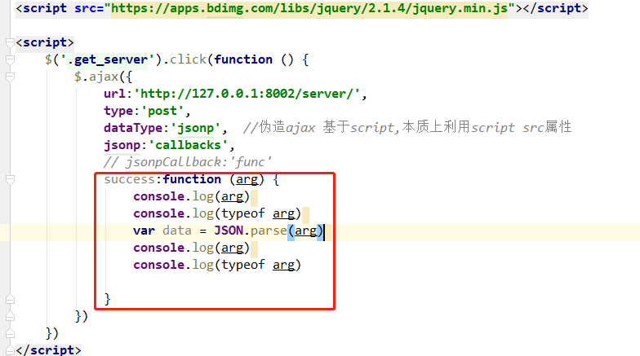
Task: Click the 'callbacks' jsonp string
Action: (x=188, y=145)
